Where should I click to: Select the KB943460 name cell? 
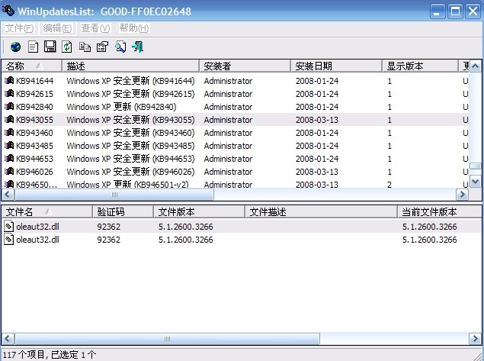pos(34,133)
